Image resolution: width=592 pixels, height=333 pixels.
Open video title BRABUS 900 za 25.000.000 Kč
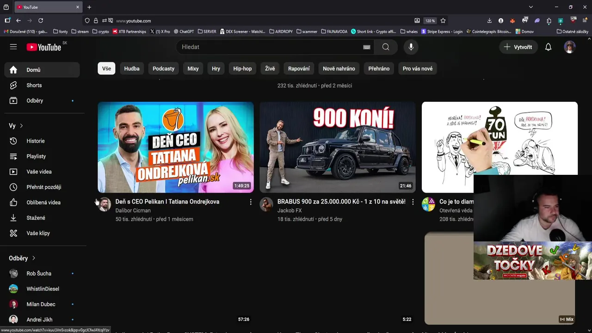(x=341, y=202)
